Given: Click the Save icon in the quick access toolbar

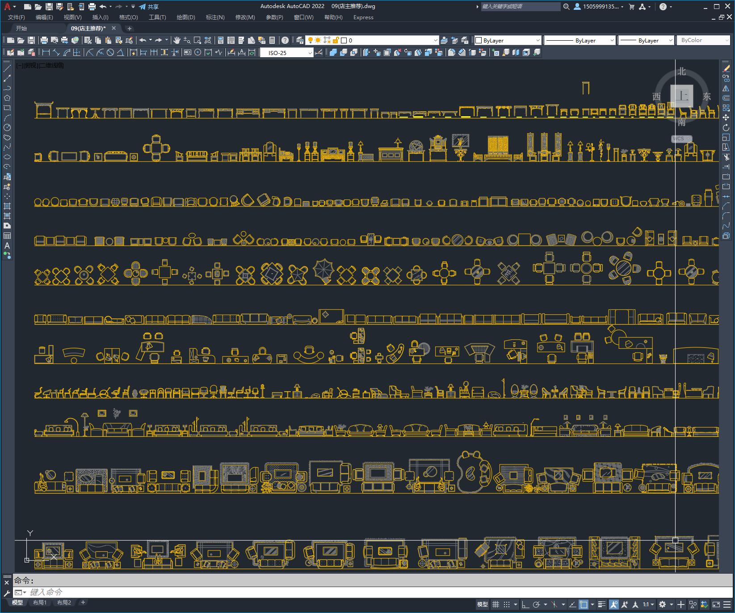Looking at the screenshot, I should point(49,7).
